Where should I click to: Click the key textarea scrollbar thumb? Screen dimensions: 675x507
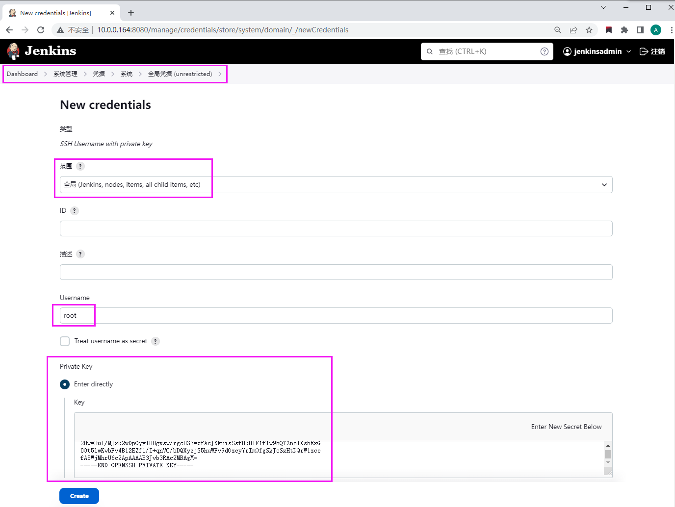click(x=608, y=454)
